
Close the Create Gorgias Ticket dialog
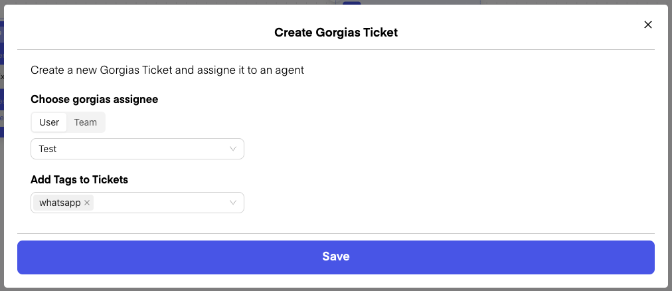pos(648,25)
